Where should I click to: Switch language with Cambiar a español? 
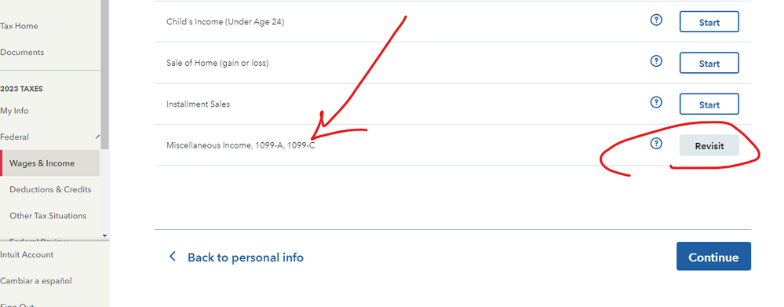[36, 281]
